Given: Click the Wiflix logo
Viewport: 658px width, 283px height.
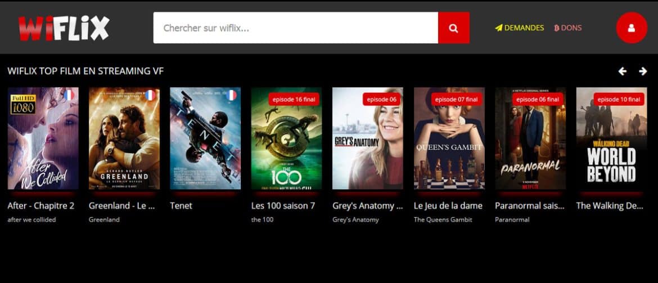Looking at the screenshot, I should pyautogui.click(x=64, y=28).
